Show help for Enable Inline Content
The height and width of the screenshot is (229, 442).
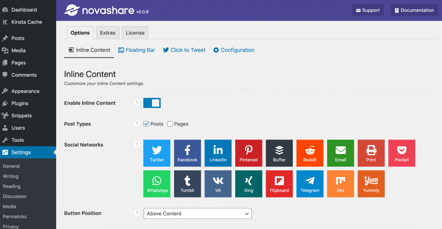point(137,103)
